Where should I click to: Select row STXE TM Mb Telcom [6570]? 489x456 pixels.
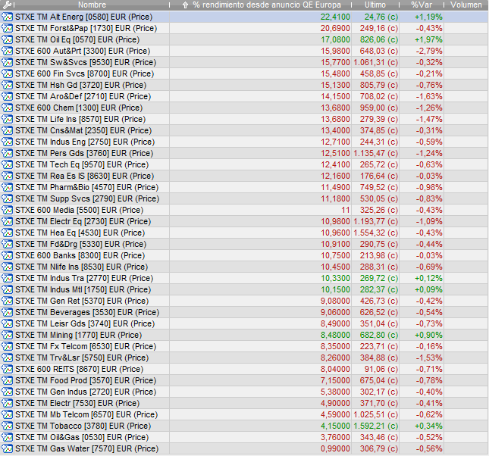click(x=244, y=415)
